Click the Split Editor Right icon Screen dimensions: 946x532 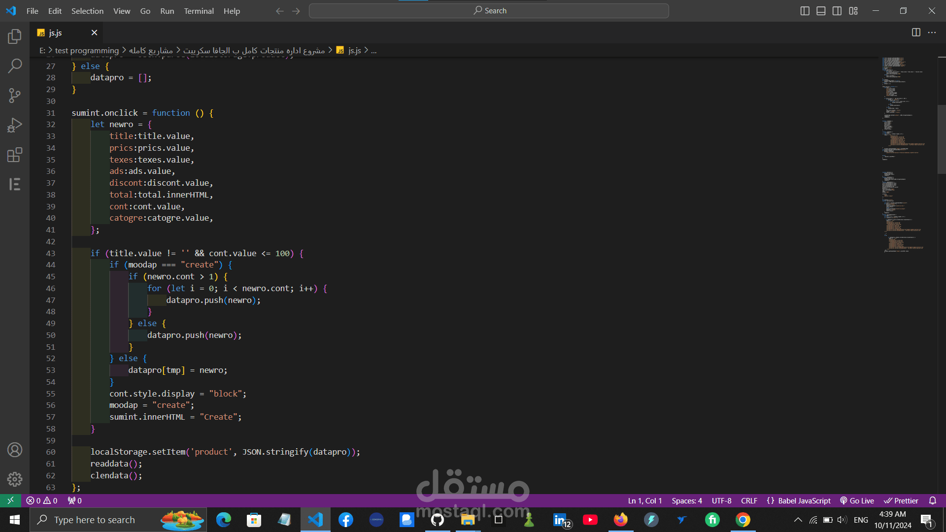(916, 33)
